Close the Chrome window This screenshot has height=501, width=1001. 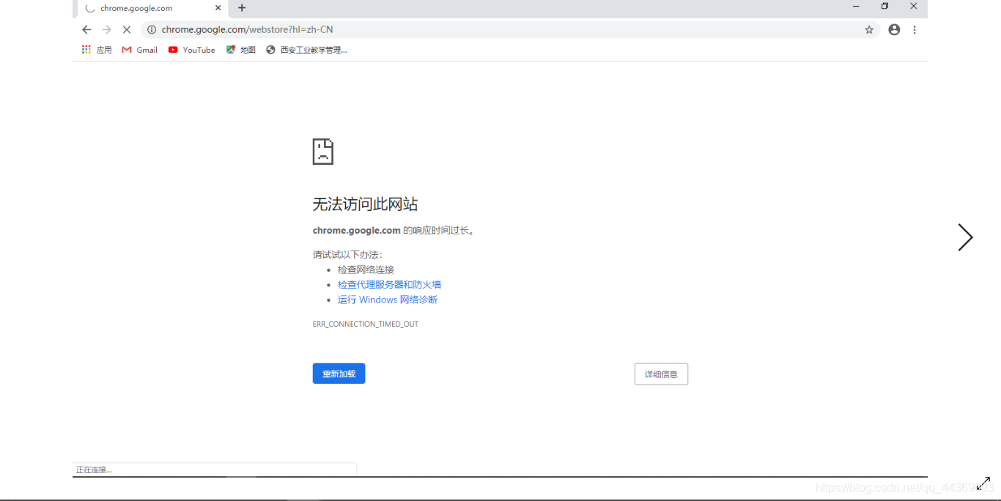click(x=913, y=7)
